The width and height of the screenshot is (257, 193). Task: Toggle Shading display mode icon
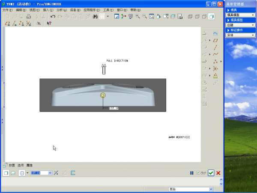tap(212, 16)
